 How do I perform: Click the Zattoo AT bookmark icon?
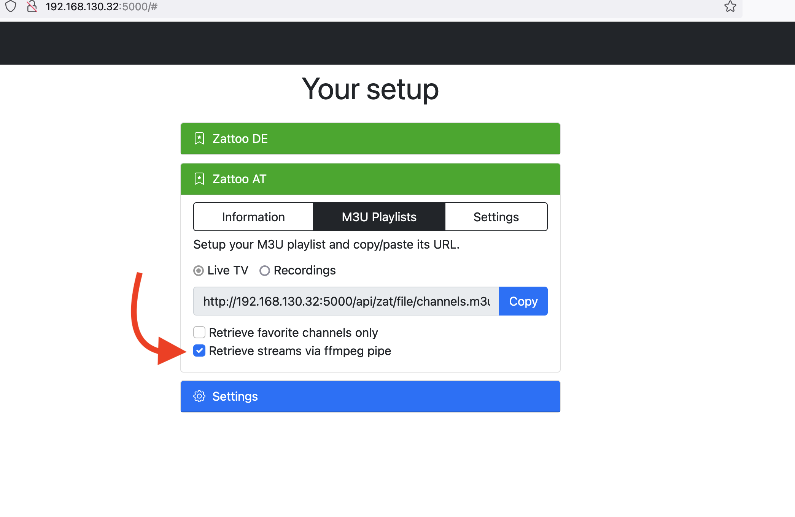pos(199,179)
